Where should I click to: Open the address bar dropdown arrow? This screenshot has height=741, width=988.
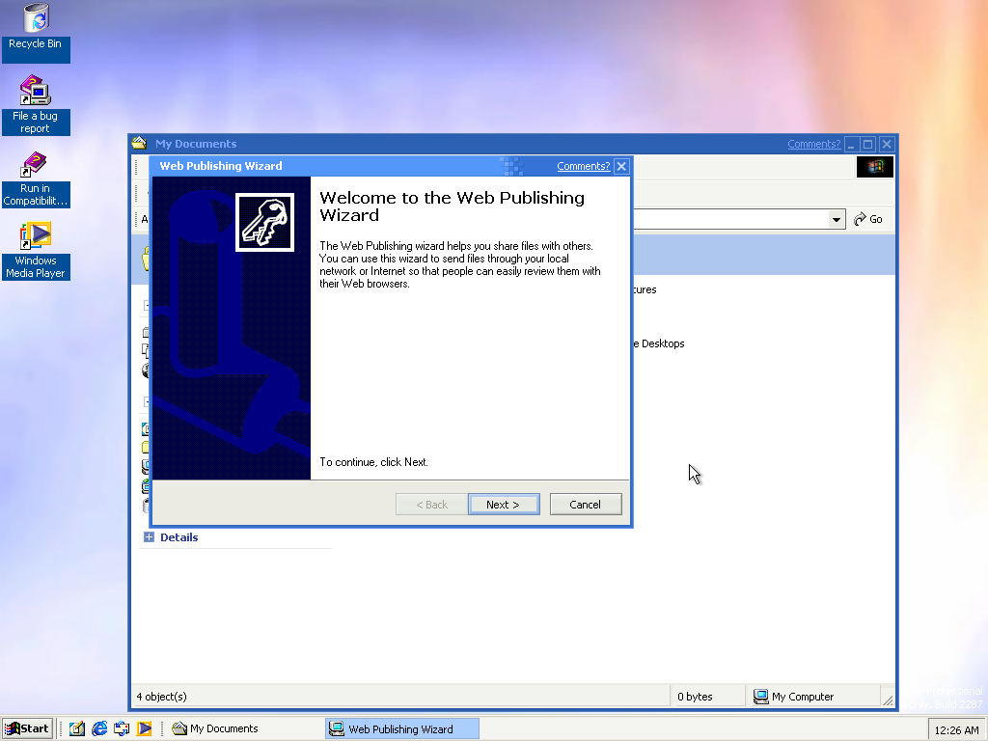(x=837, y=219)
